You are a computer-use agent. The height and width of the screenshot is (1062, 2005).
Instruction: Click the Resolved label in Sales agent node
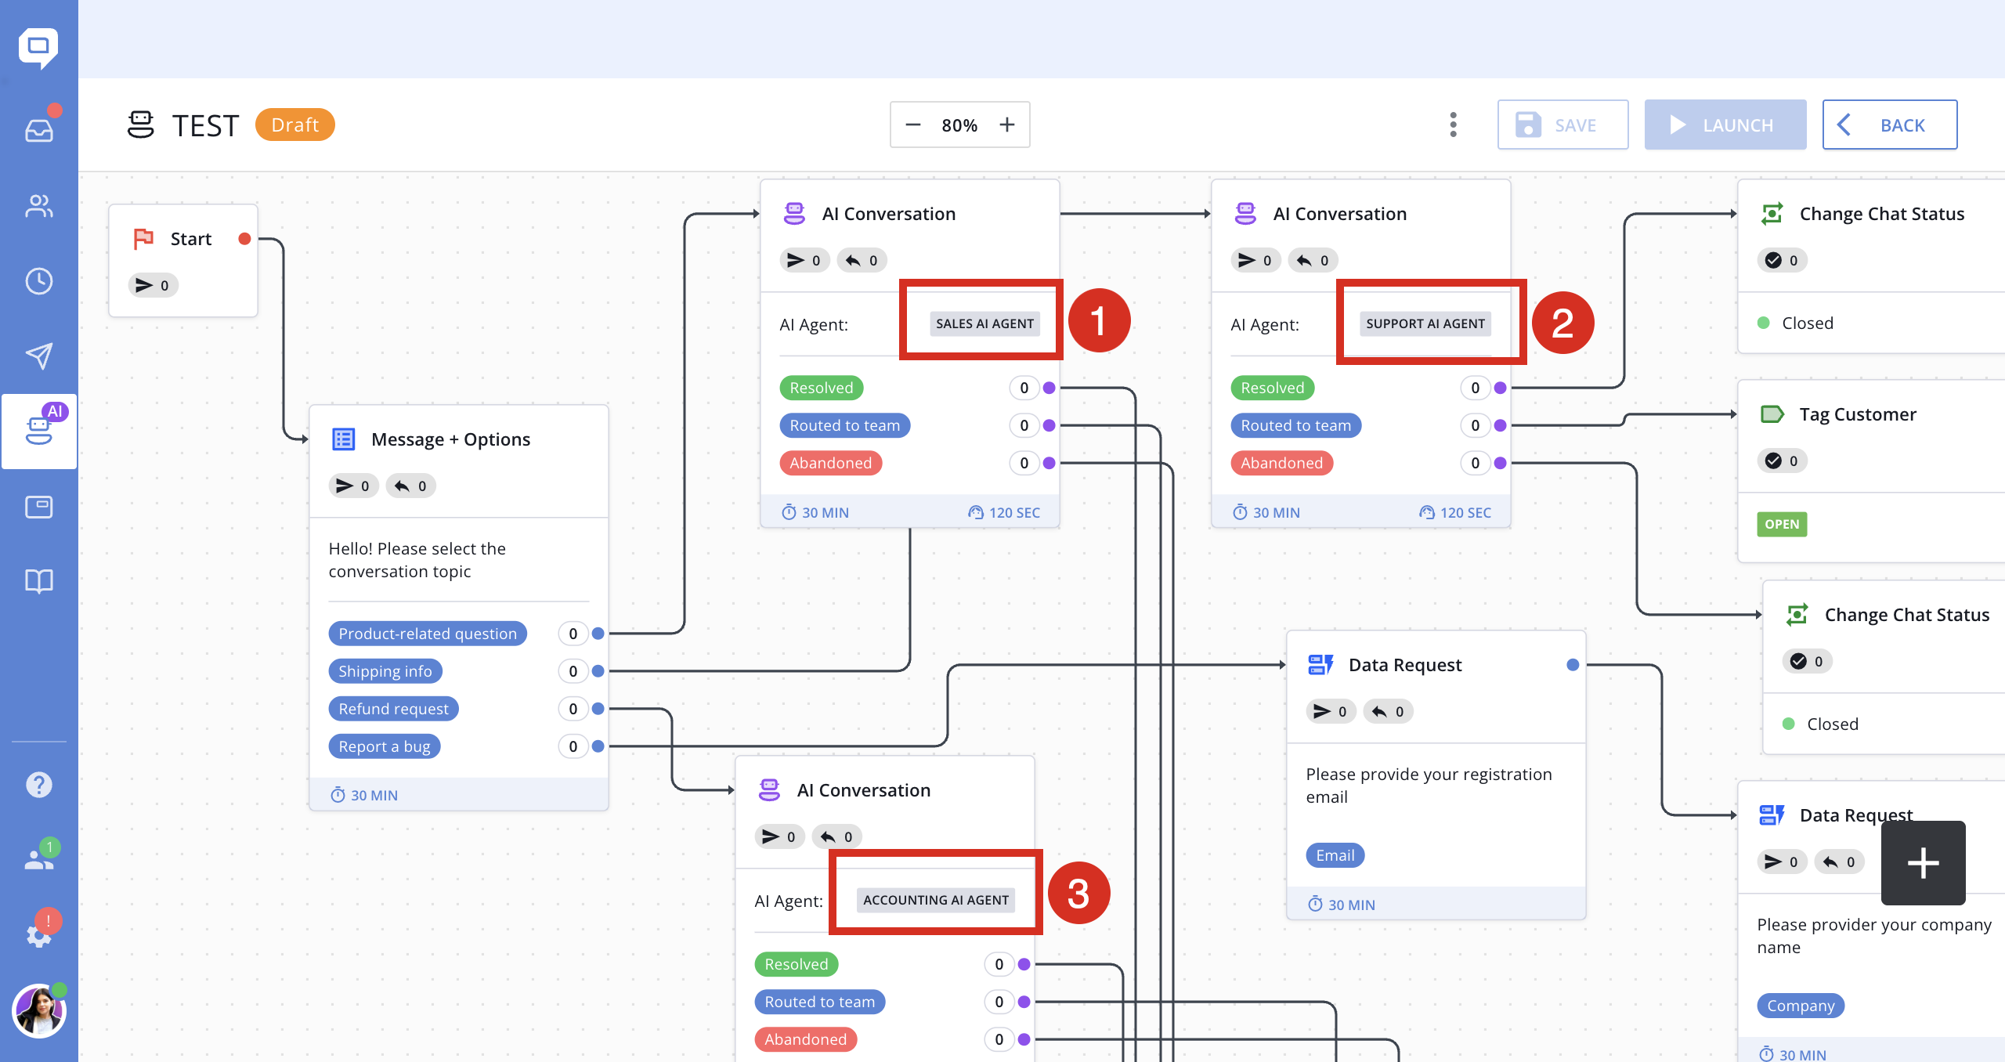click(822, 388)
